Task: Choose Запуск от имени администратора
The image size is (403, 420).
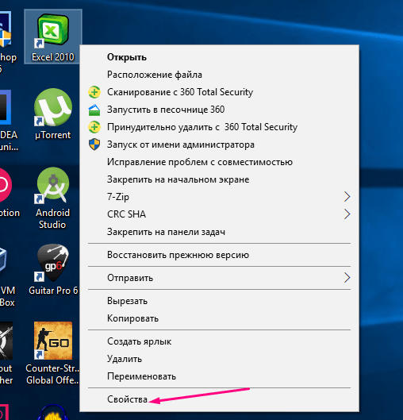Action: (x=219, y=144)
